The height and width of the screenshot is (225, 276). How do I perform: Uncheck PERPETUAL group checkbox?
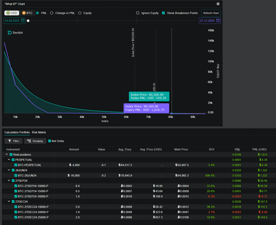(x=13, y=160)
